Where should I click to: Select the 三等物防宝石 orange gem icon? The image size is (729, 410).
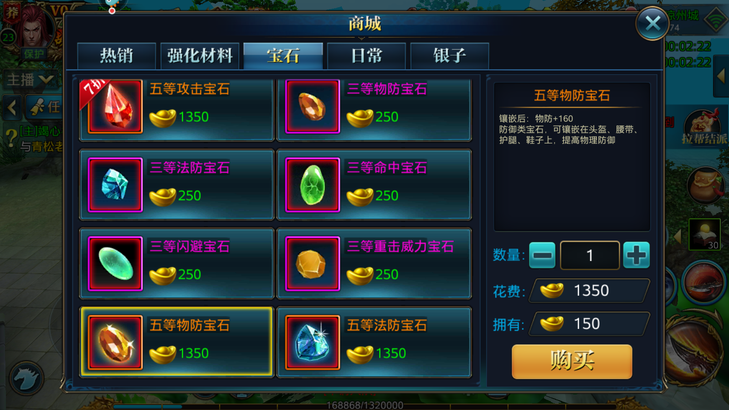(313, 106)
